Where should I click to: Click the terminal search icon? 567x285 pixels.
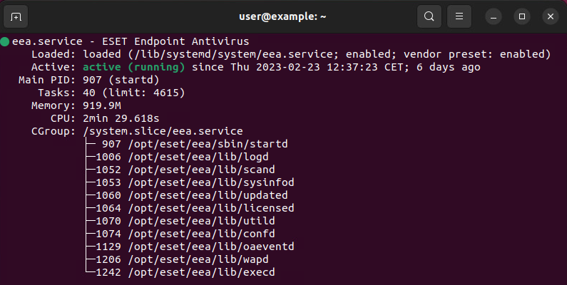tap(429, 16)
